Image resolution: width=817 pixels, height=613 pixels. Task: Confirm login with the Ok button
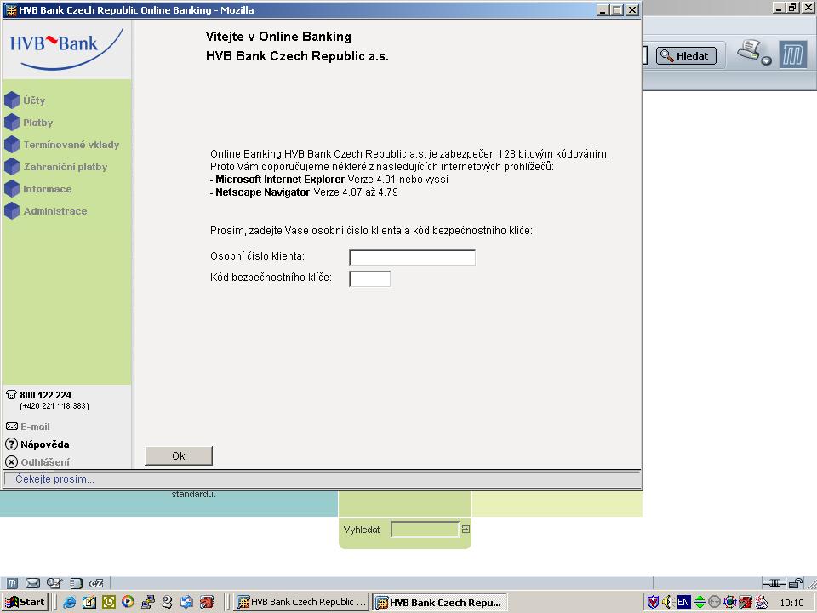tap(179, 456)
